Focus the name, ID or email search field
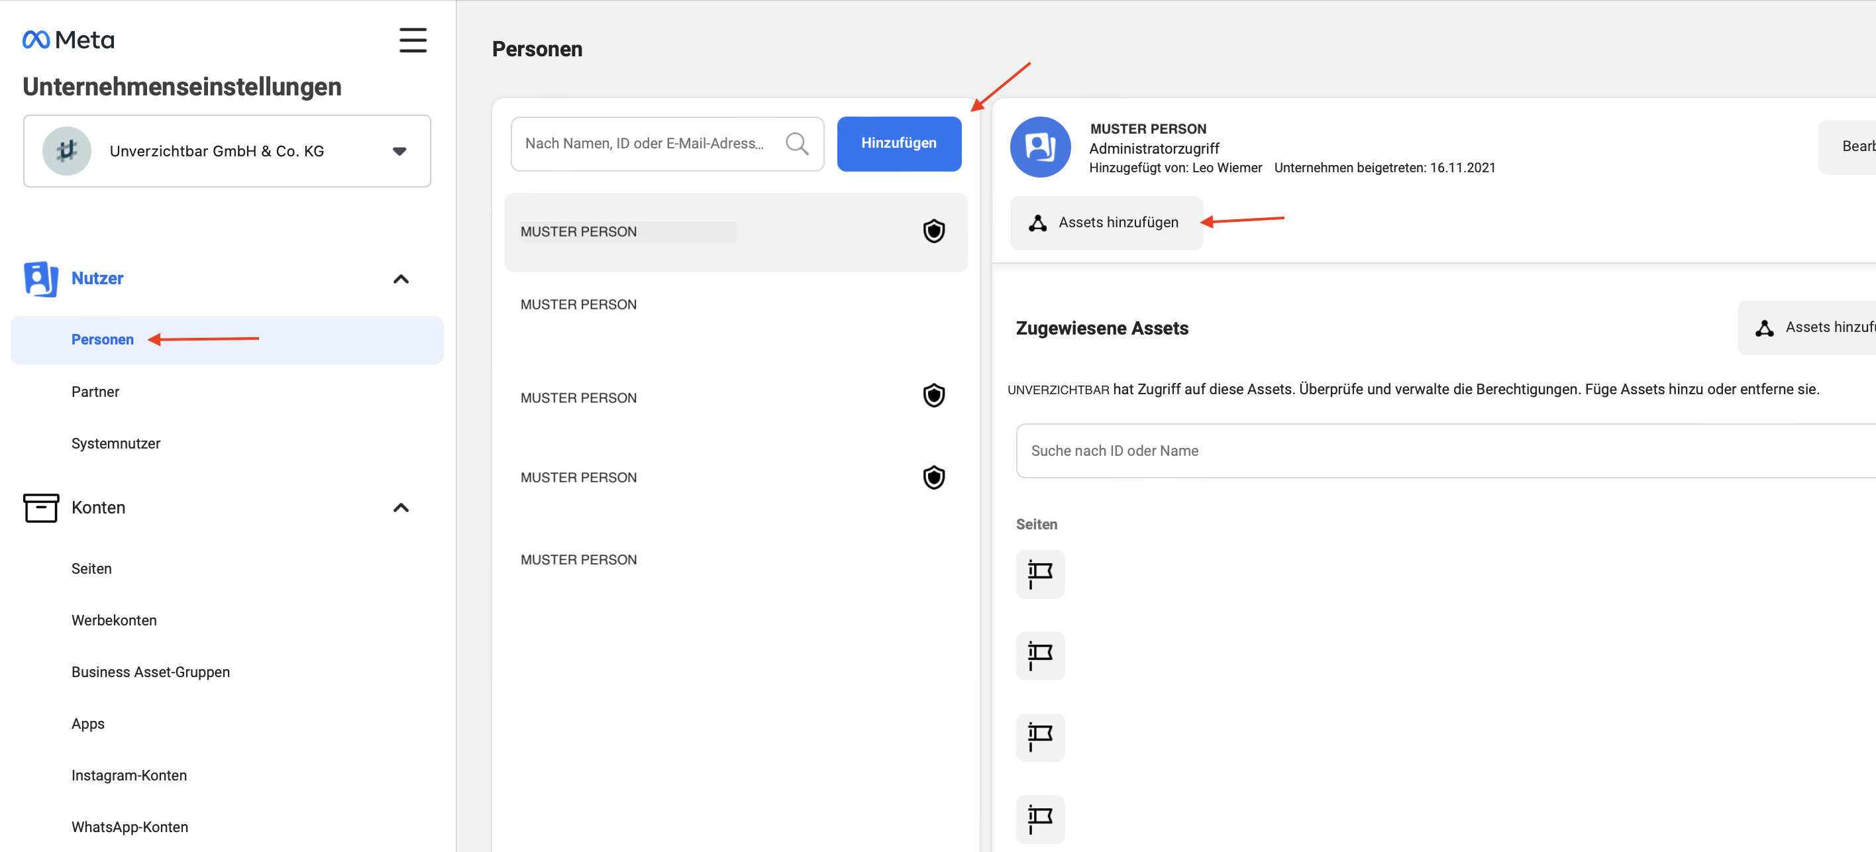The image size is (1876, 852). [667, 144]
